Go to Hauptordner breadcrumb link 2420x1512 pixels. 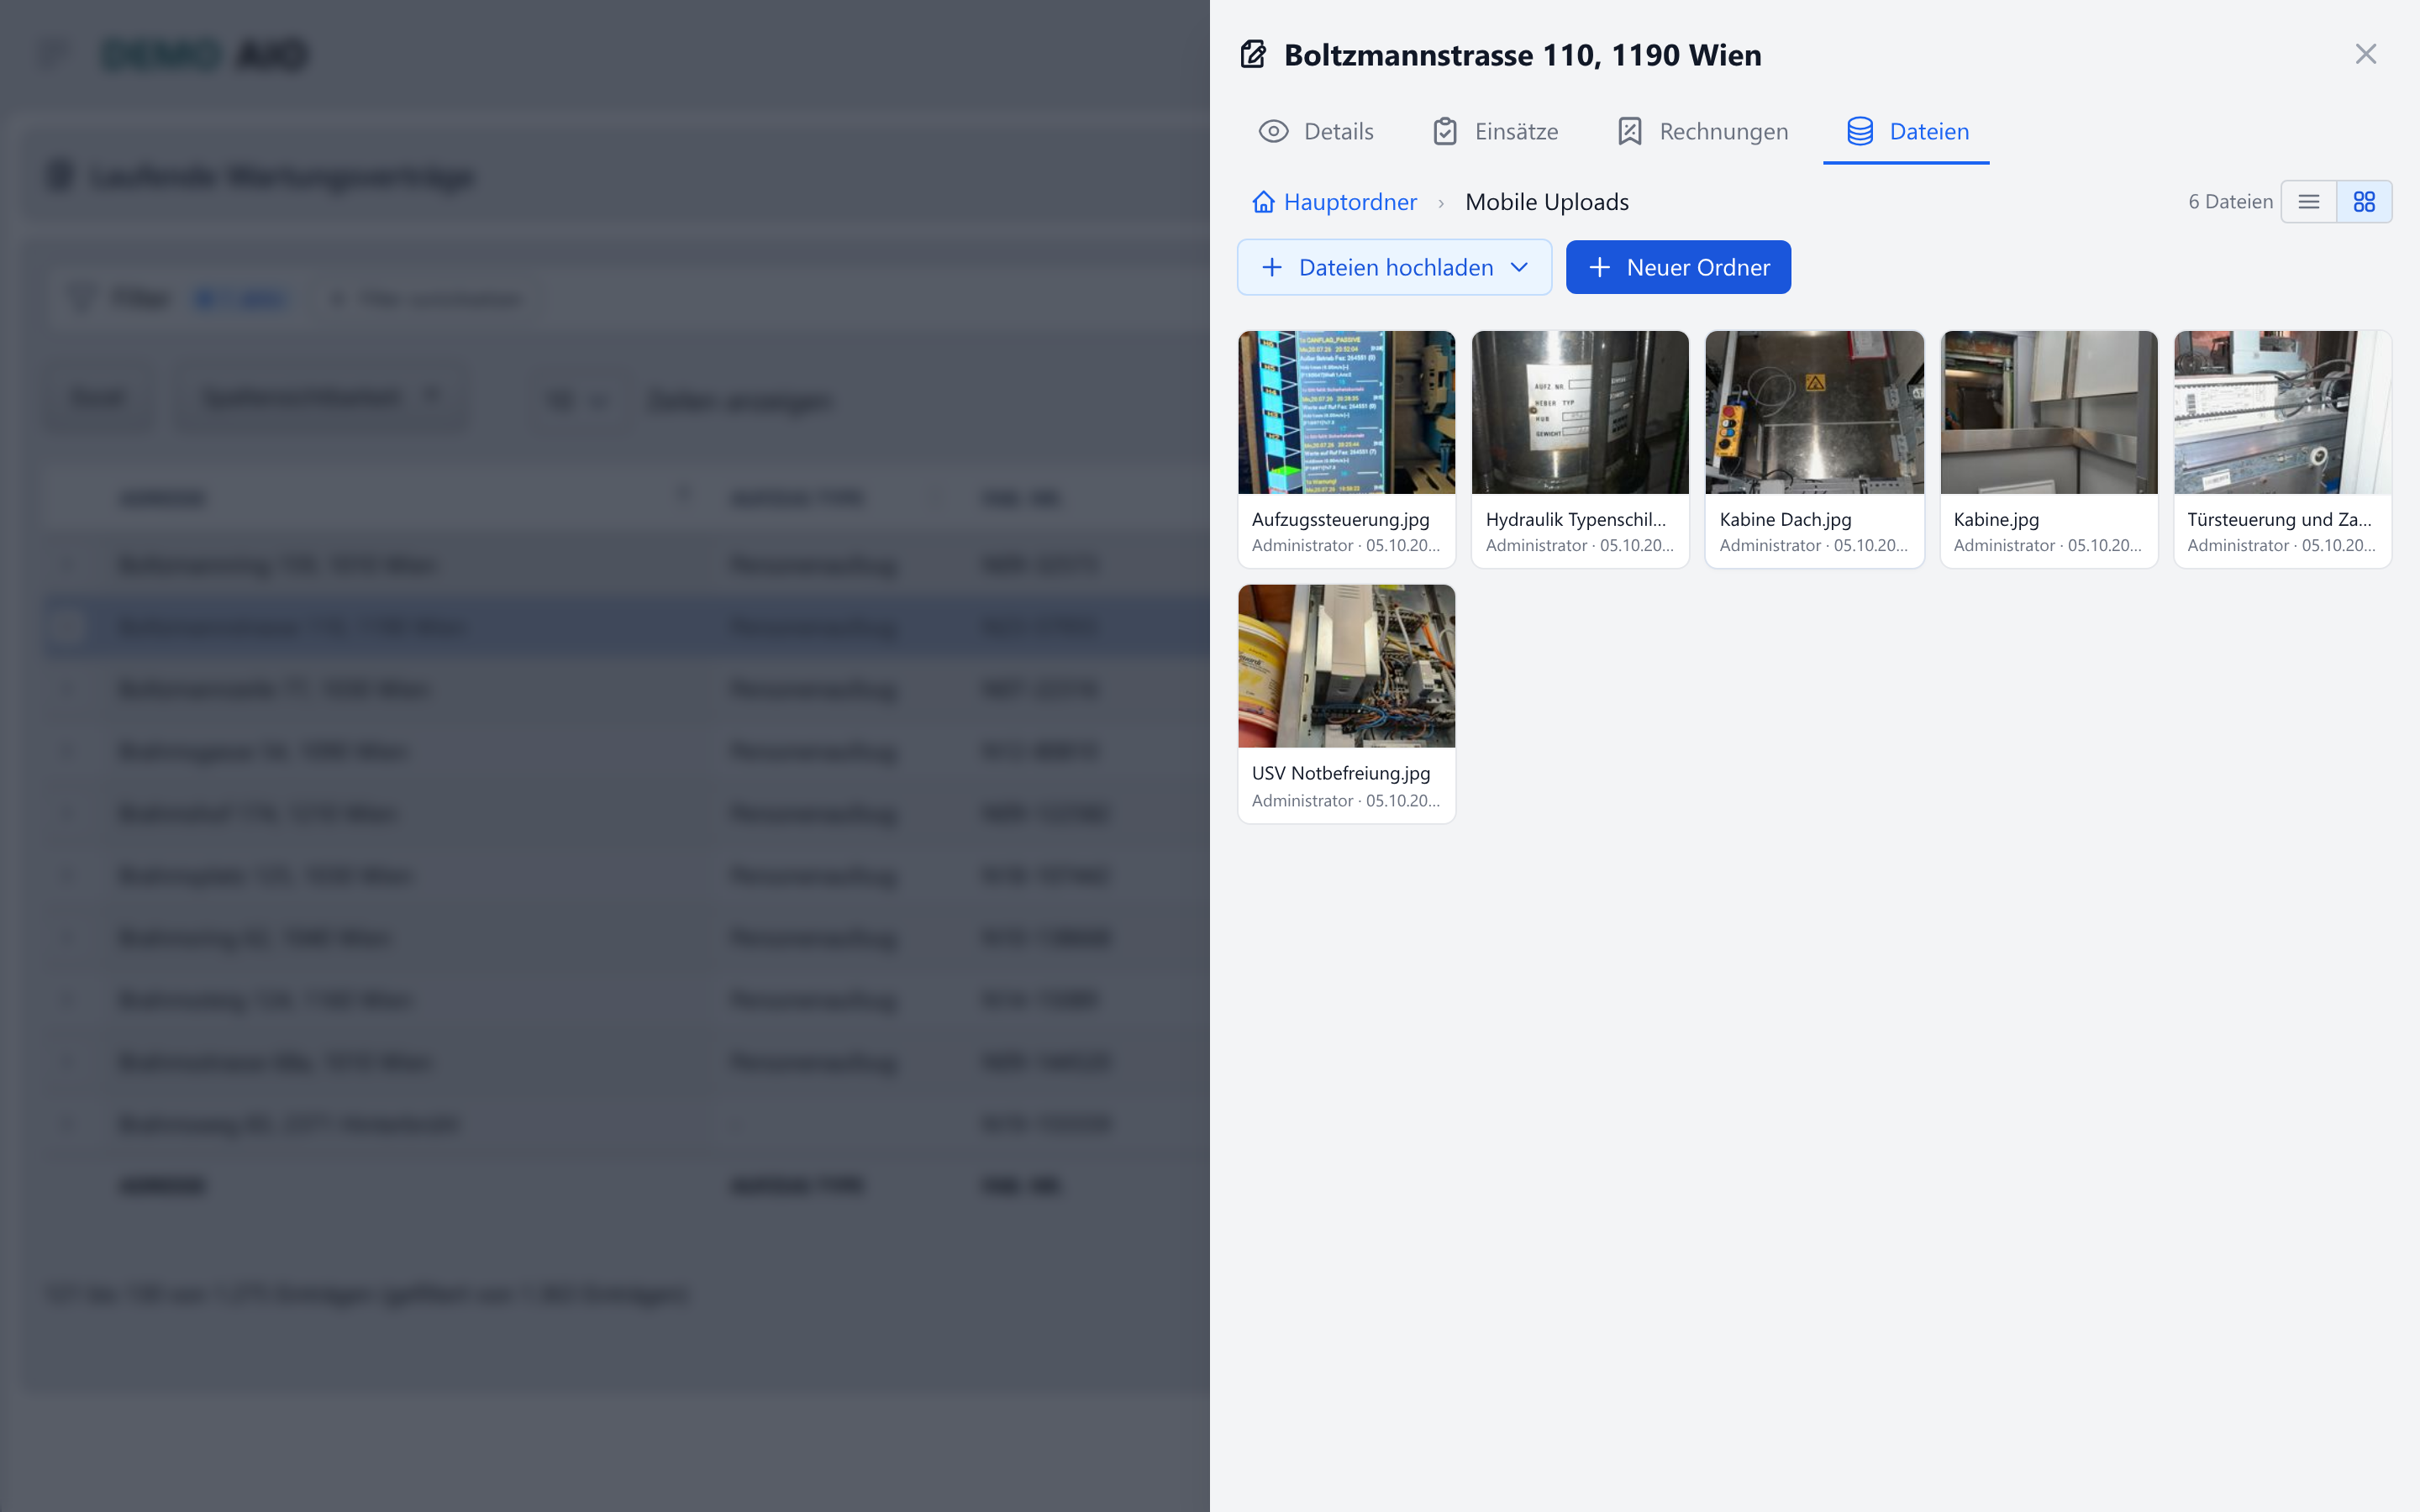coord(1350,202)
